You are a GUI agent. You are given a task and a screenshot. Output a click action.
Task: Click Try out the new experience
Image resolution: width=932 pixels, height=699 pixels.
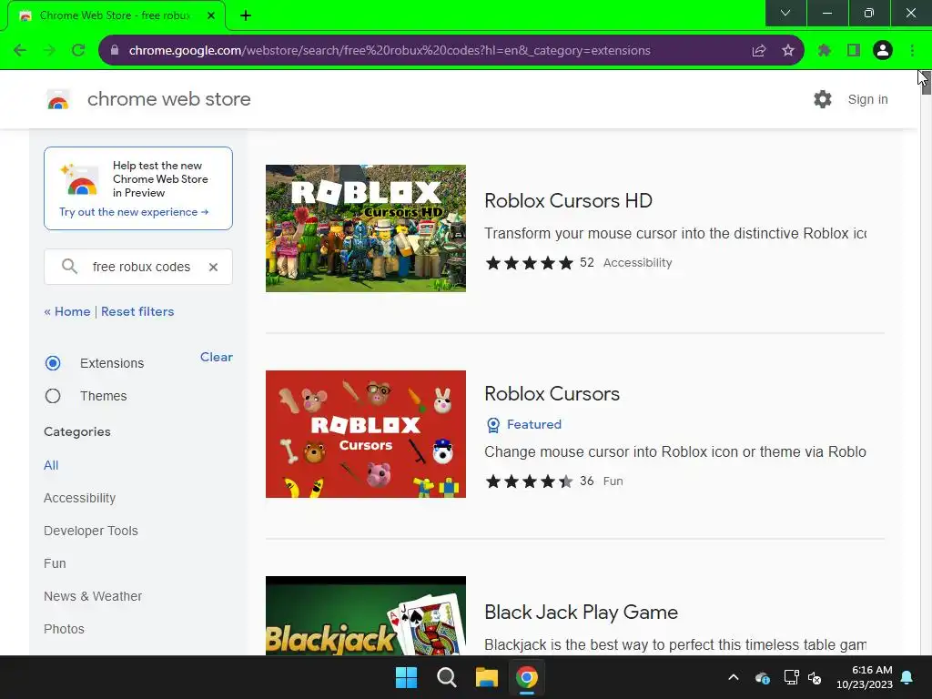pos(134,212)
